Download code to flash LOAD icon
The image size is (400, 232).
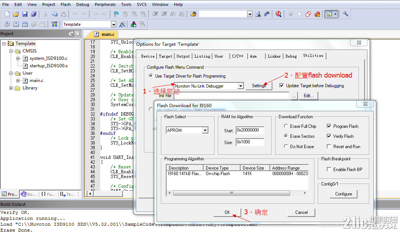coord(54,24)
